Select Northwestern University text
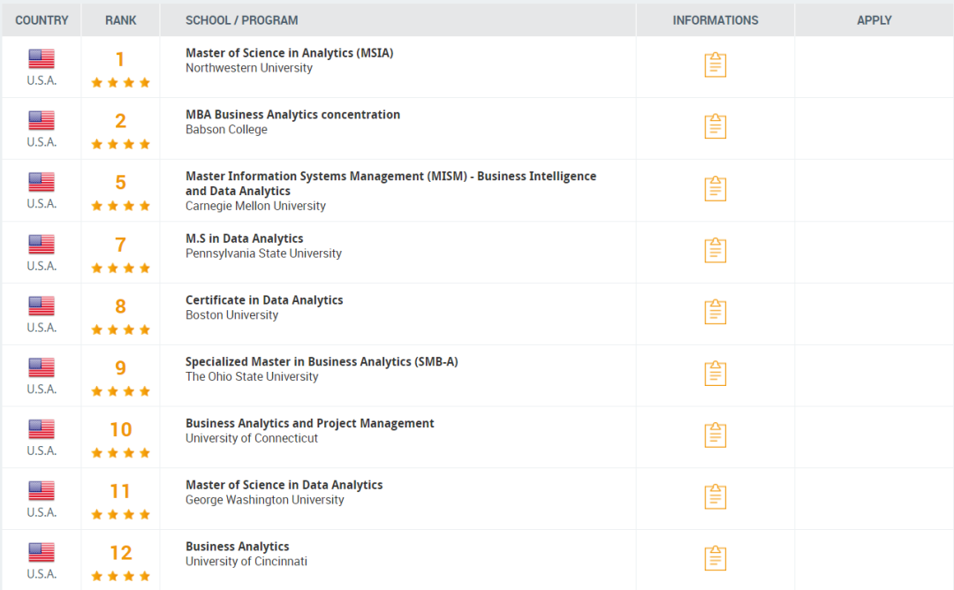The height and width of the screenshot is (590, 954). [249, 68]
